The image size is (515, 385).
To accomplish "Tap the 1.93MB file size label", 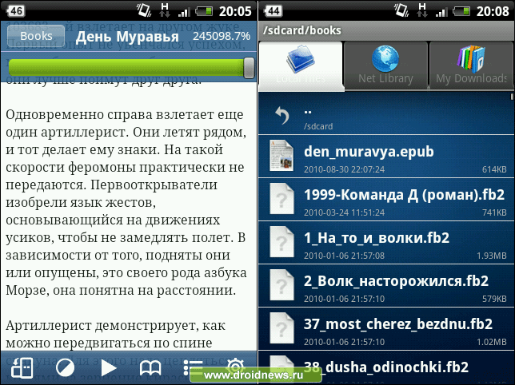I will pos(491,256).
